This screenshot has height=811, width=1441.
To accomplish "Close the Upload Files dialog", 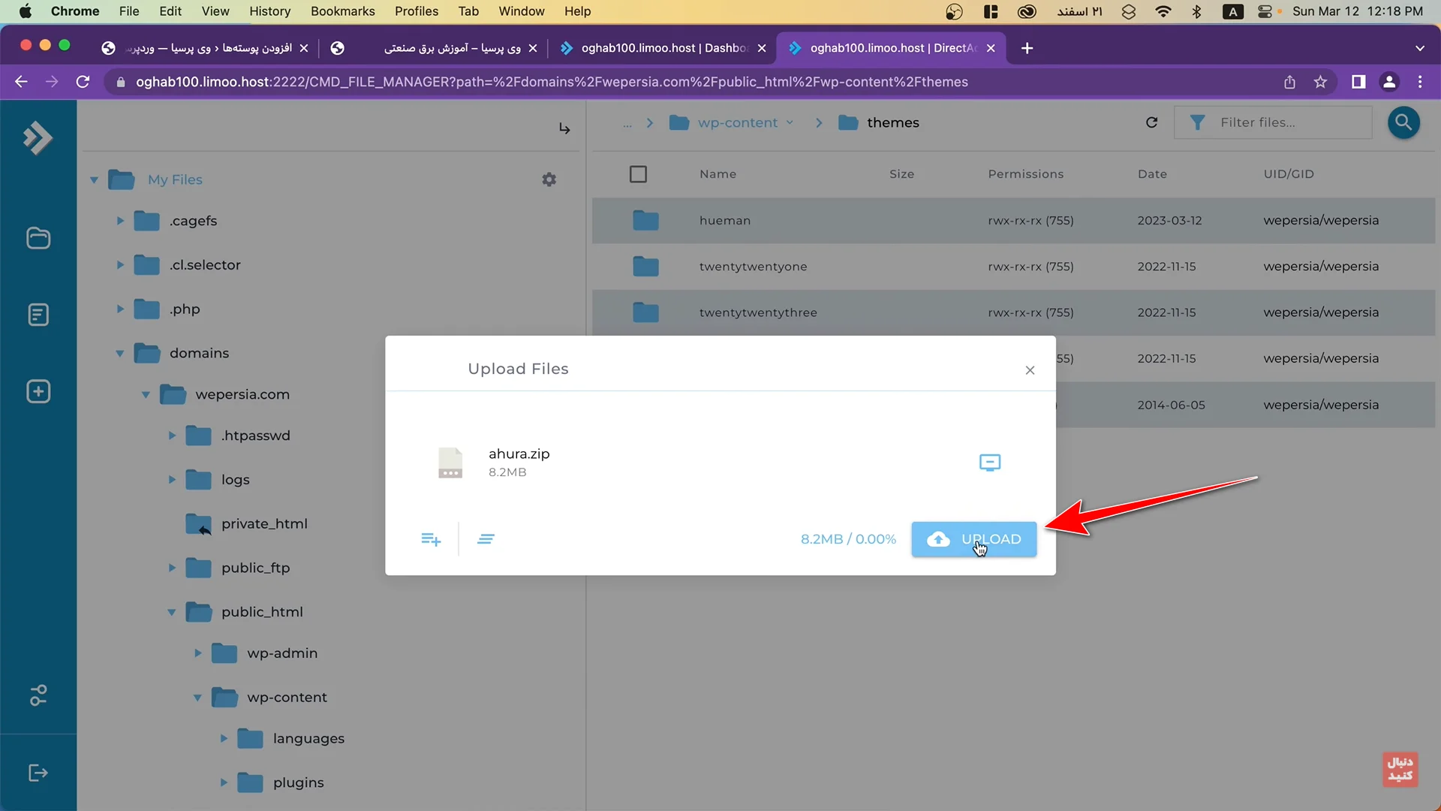I will pyautogui.click(x=1030, y=370).
